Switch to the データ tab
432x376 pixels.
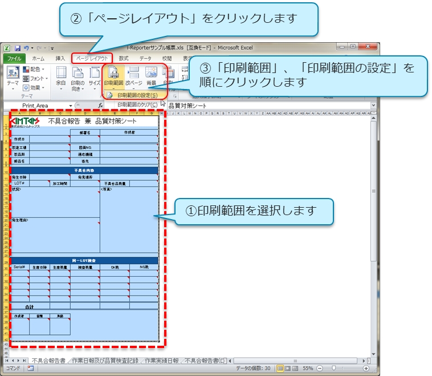[x=145, y=59]
